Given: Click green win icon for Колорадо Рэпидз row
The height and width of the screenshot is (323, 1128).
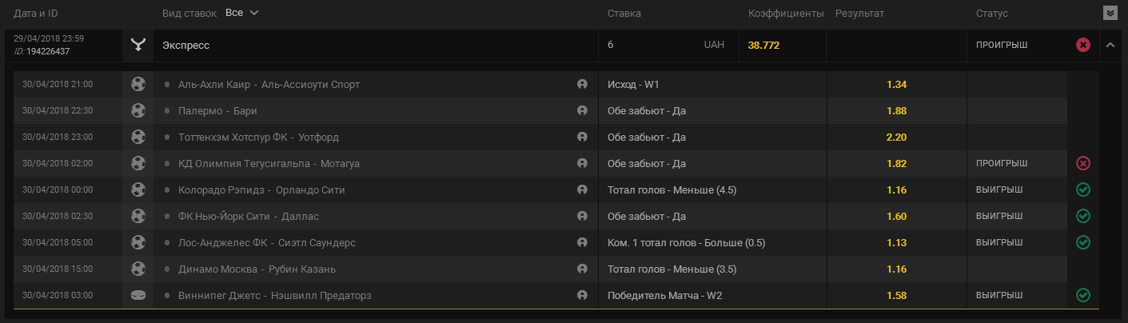Looking at the screenshot, I should 1083,189.
